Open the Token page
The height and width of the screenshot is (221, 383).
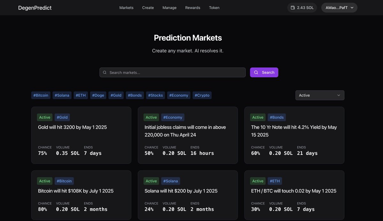214,8
